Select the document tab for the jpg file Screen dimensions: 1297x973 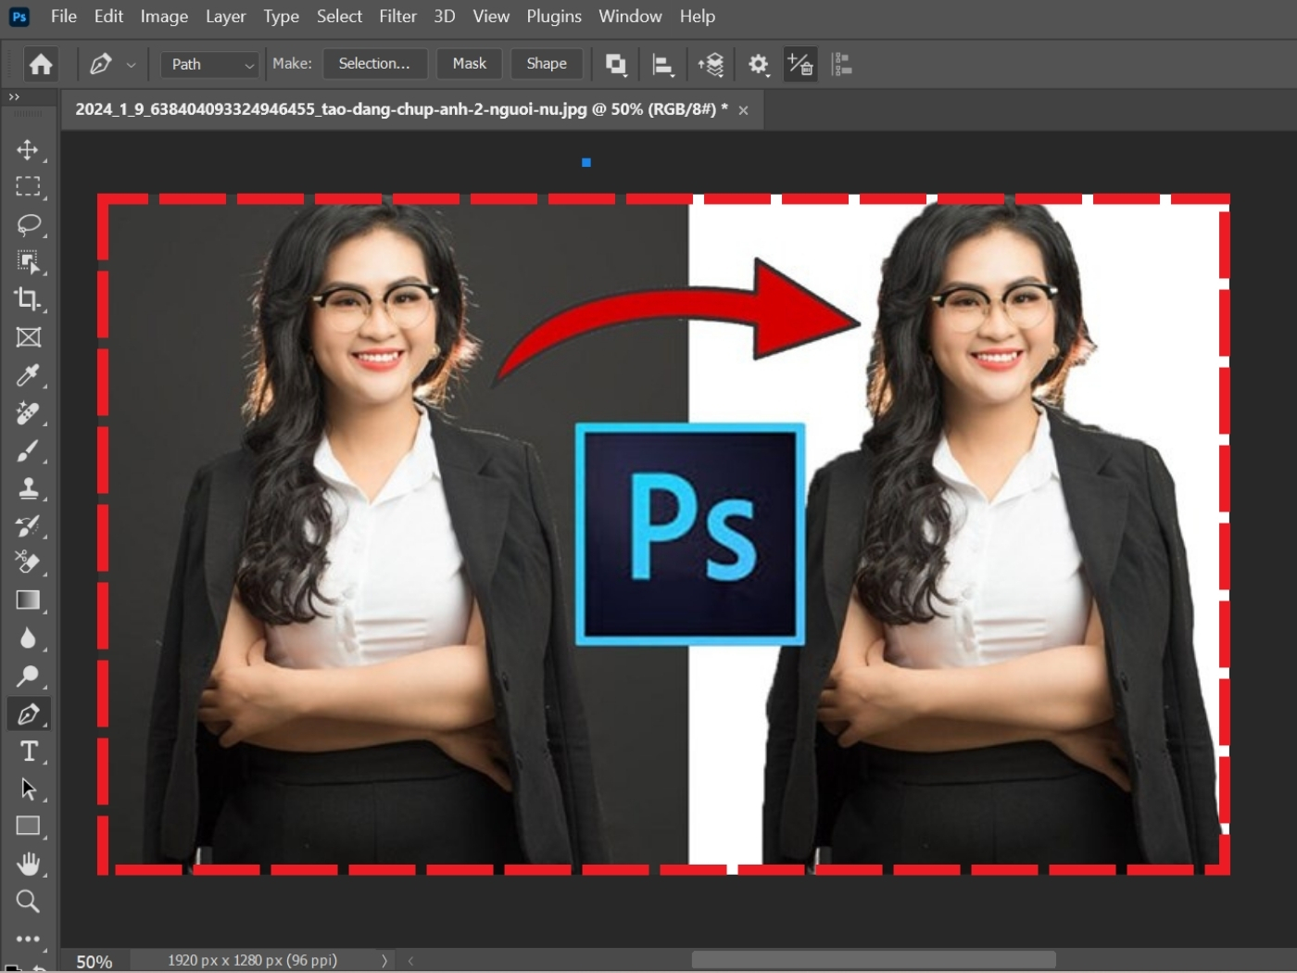[x=401, y=109]
